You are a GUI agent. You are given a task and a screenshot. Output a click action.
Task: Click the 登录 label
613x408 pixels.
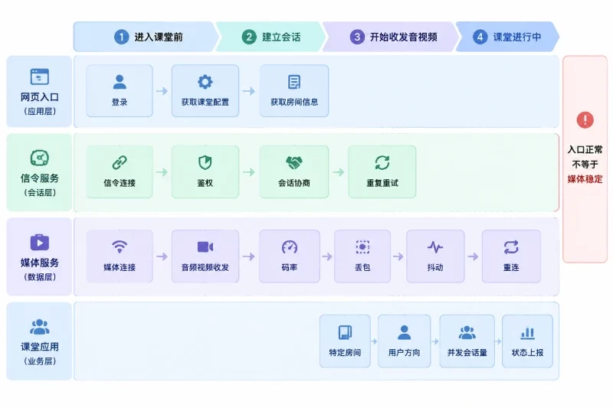tap(120, 103)
